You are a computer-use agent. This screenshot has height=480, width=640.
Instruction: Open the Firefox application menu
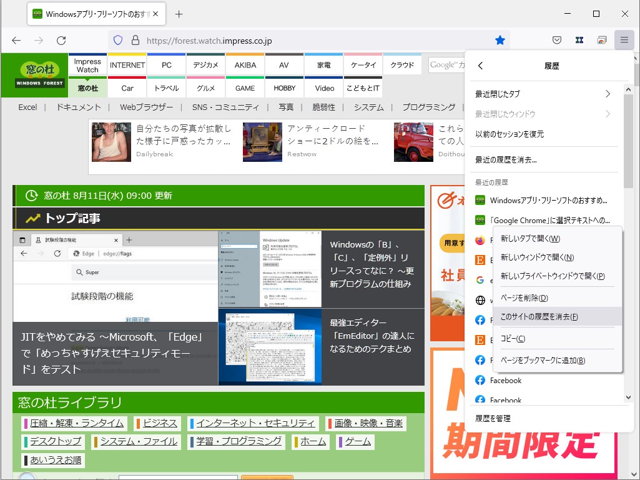pyautogui.click(x=624, y=40)
